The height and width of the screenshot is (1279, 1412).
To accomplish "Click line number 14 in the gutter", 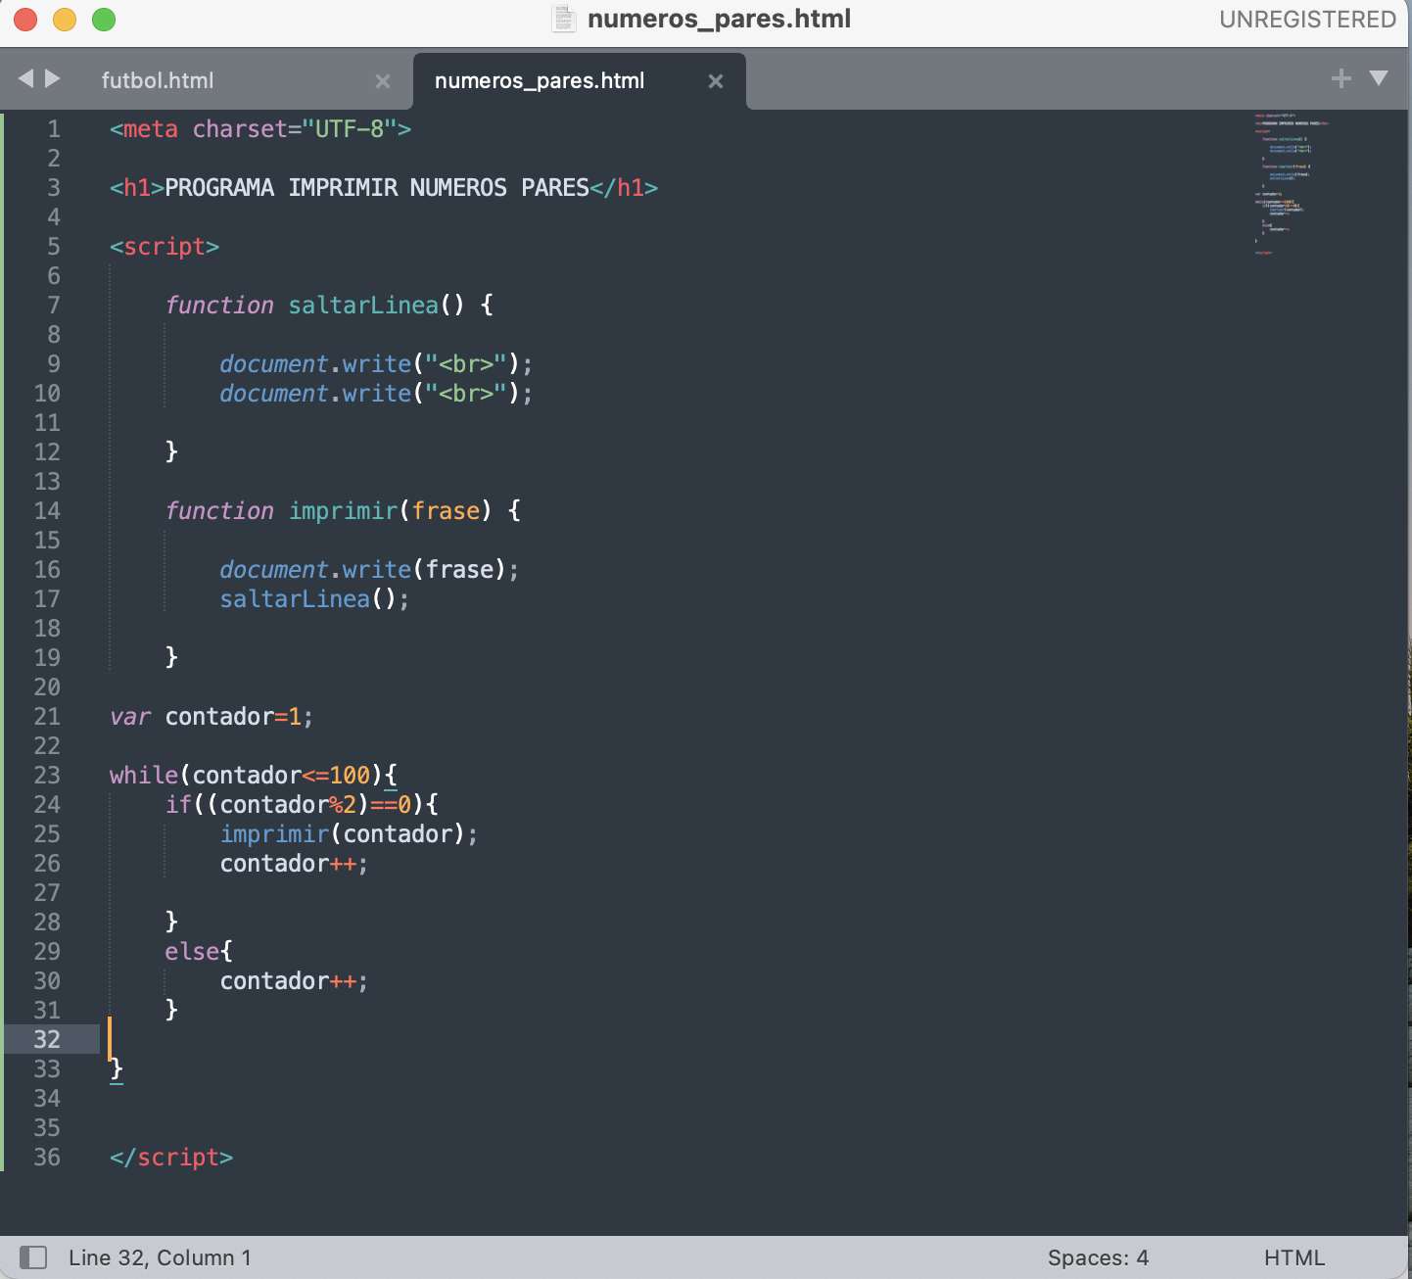I will click(47, 511).
